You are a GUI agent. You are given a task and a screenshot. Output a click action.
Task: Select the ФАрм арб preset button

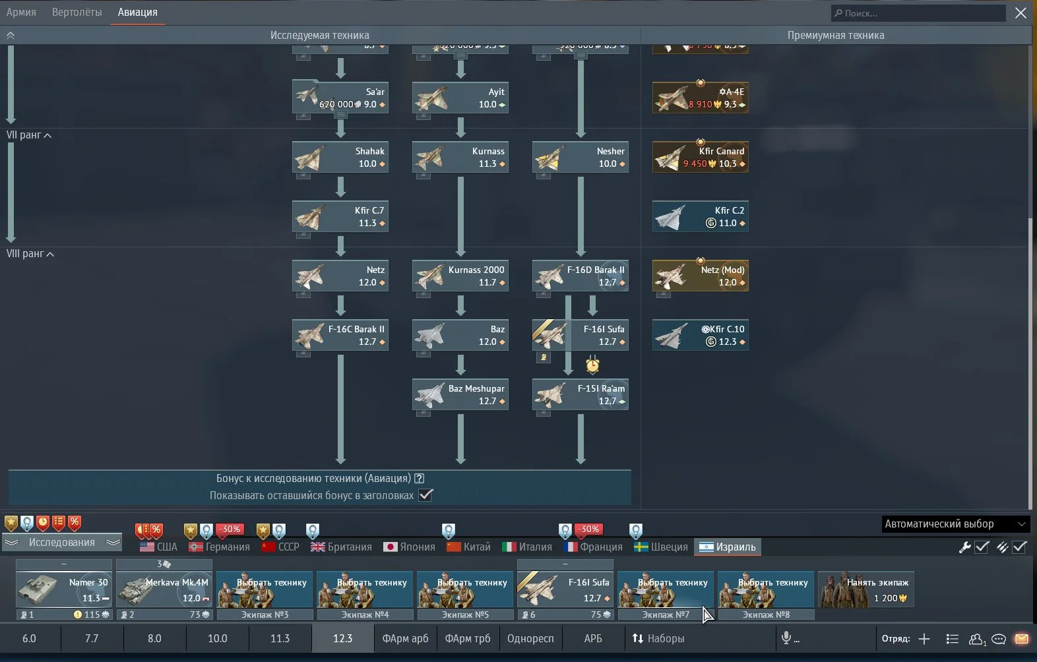(405, 638)
